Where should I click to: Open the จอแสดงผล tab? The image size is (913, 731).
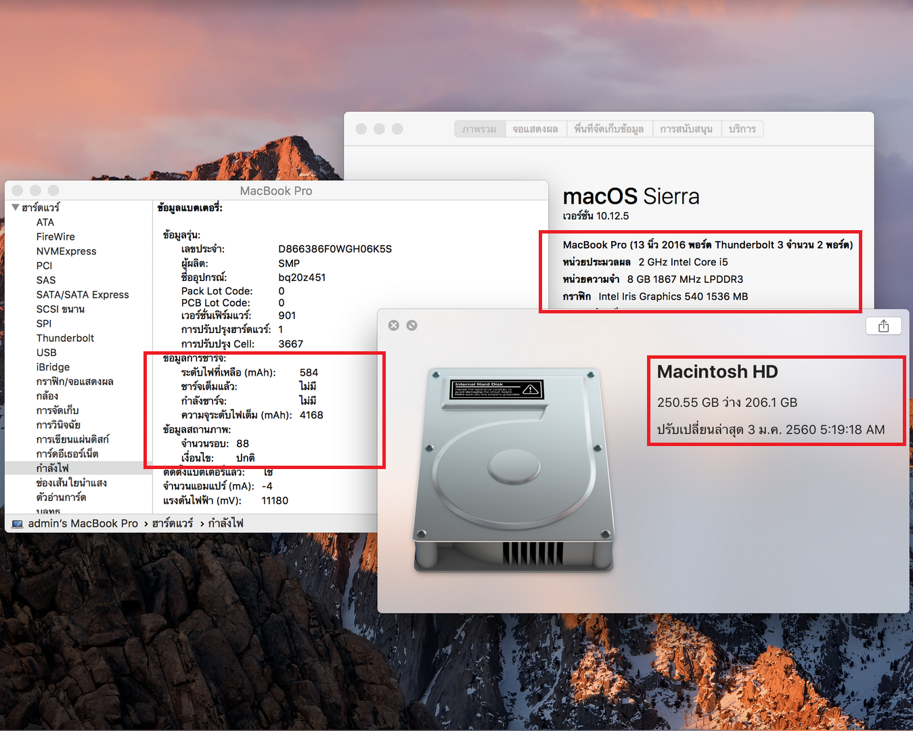(535, 129)
